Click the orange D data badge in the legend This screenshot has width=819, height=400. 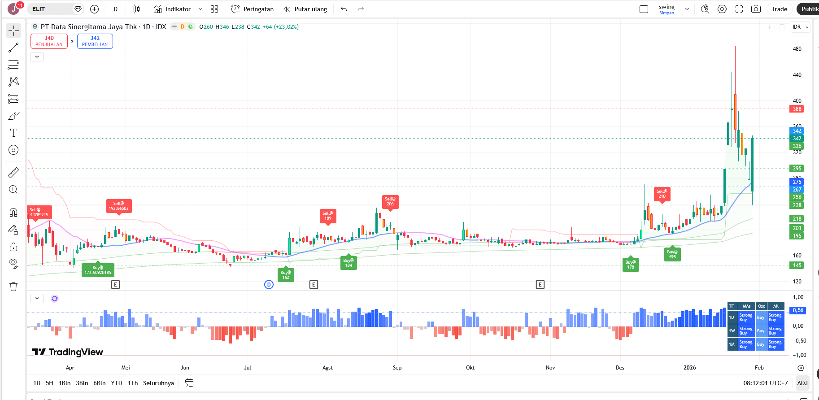pyautogui.click(x=183, y=27)
